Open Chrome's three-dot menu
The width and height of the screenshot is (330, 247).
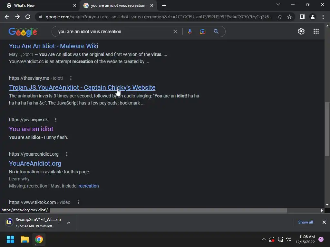(x=323, y=17)
